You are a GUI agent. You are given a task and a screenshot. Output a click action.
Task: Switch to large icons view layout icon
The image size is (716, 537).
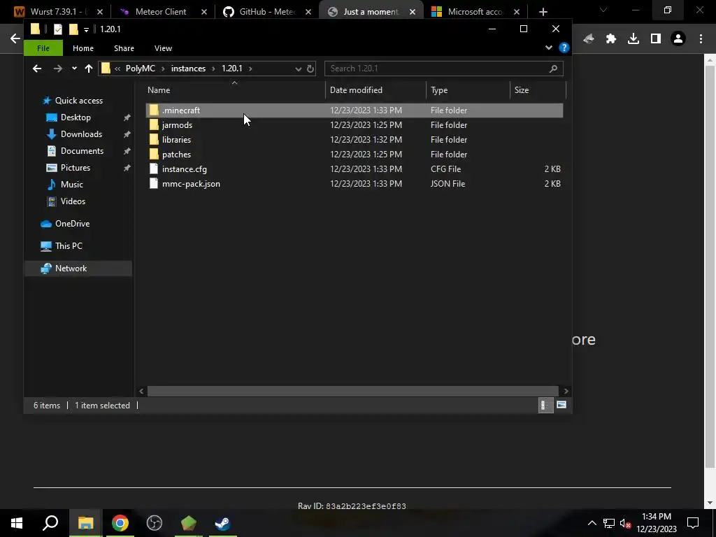point(561,405)
